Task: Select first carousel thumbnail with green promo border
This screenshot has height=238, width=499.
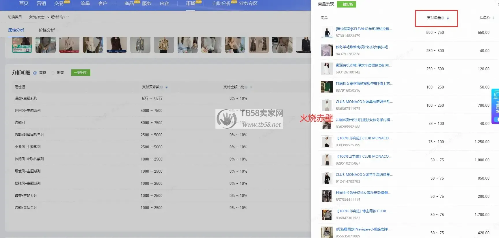Action: pos(22,45)
